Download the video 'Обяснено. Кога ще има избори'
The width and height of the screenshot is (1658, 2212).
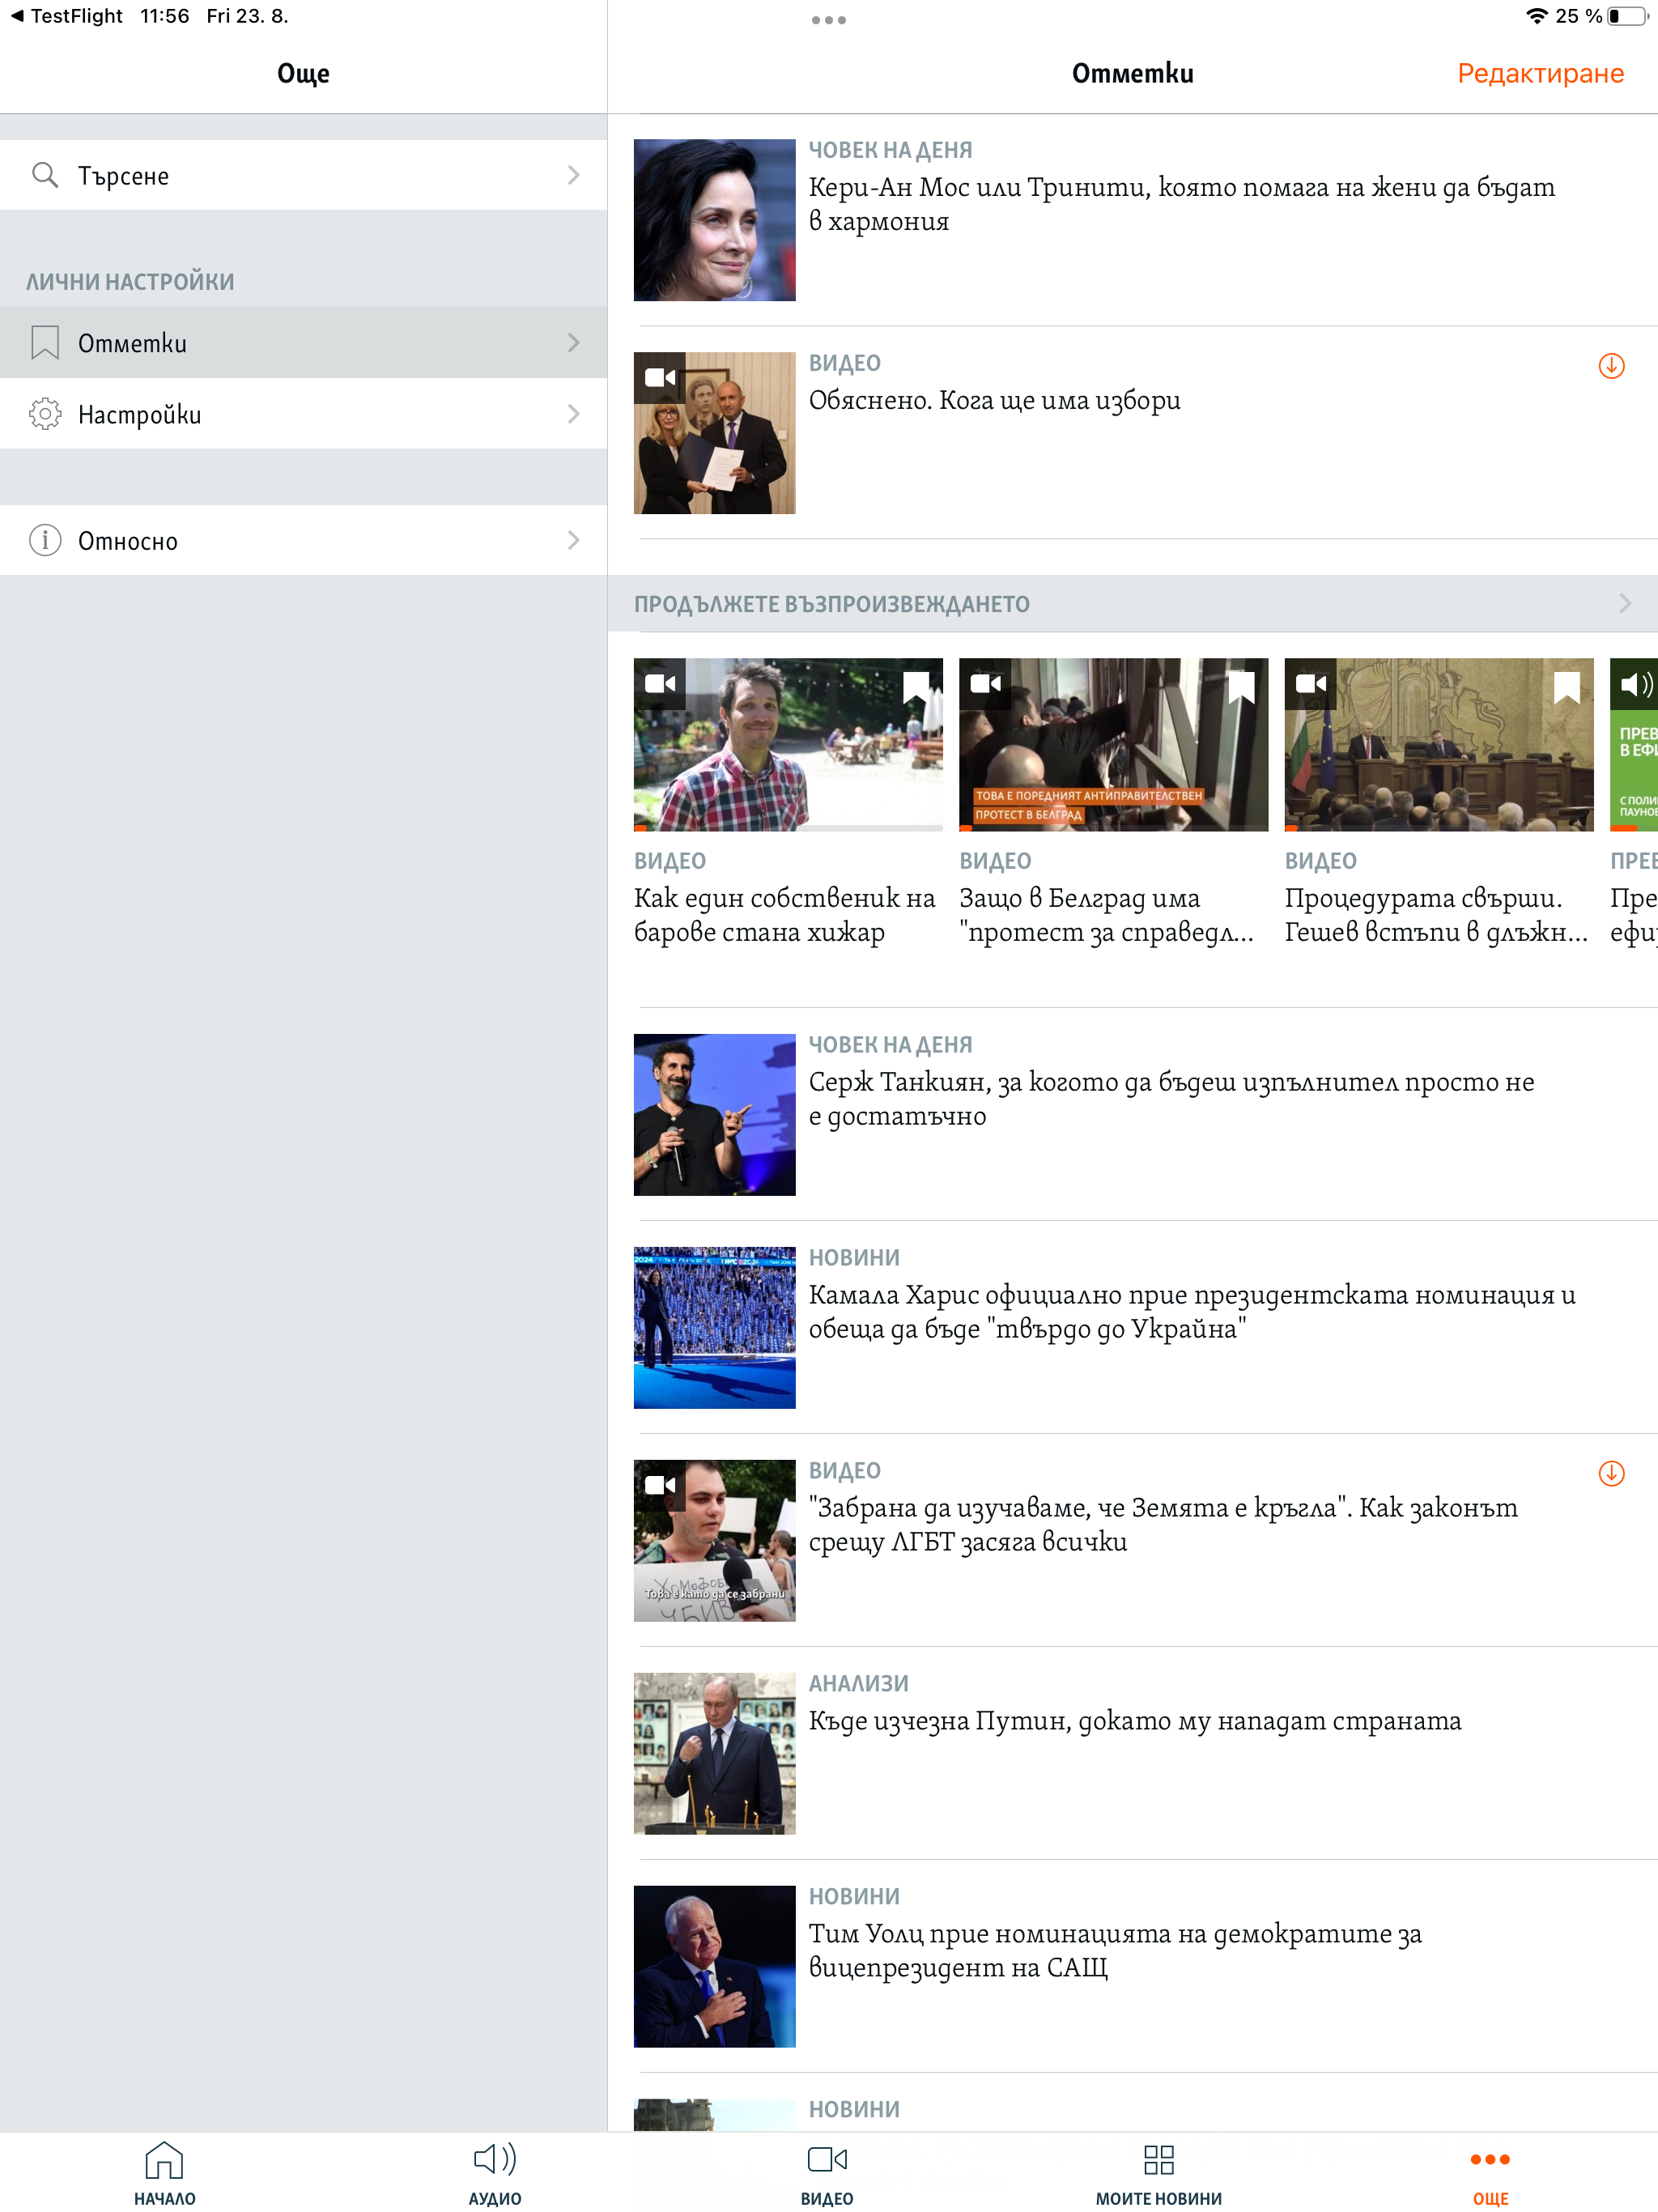[1611, 366]
